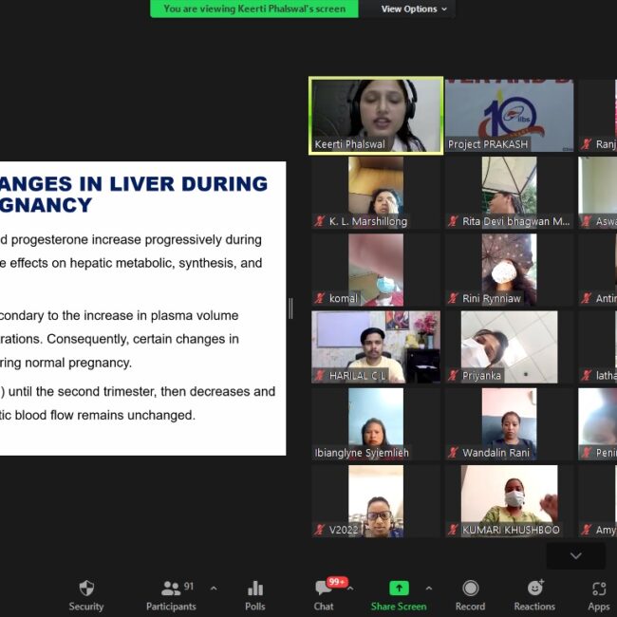Viewport: 617px width, 617px height.
Task: Click HARILAL C L video thumbnail
Action: pyautogui.click(x=376, y=347)
